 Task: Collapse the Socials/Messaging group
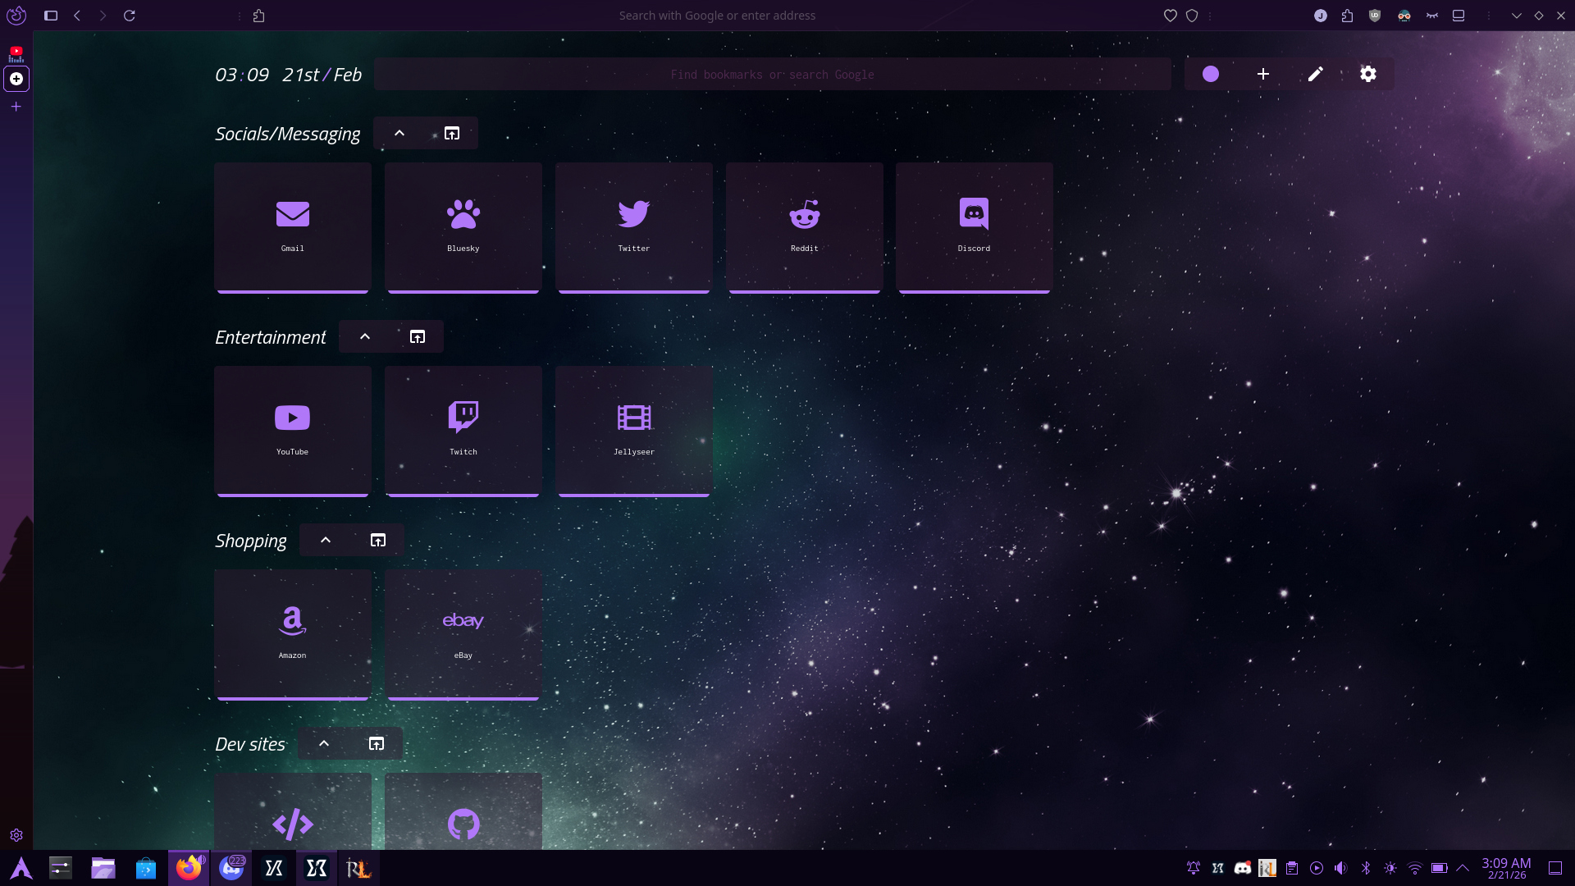click(x=399, y=133)
